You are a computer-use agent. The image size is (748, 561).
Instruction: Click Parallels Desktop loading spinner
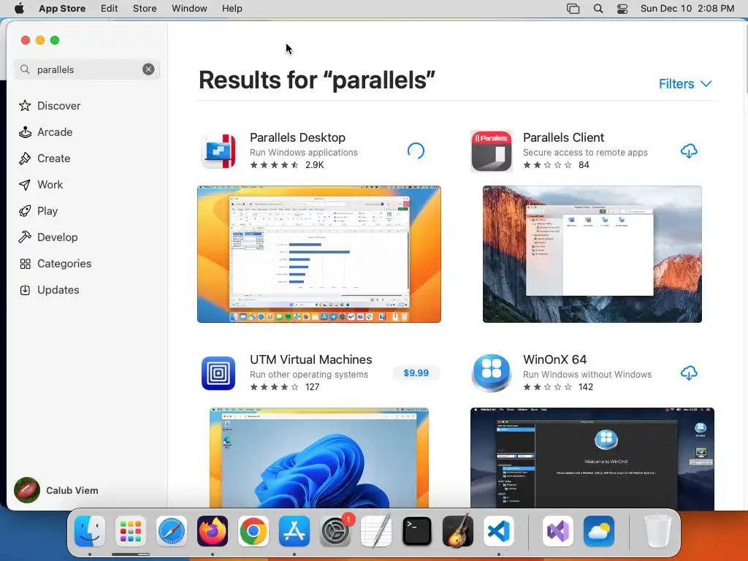coord(416,151)
